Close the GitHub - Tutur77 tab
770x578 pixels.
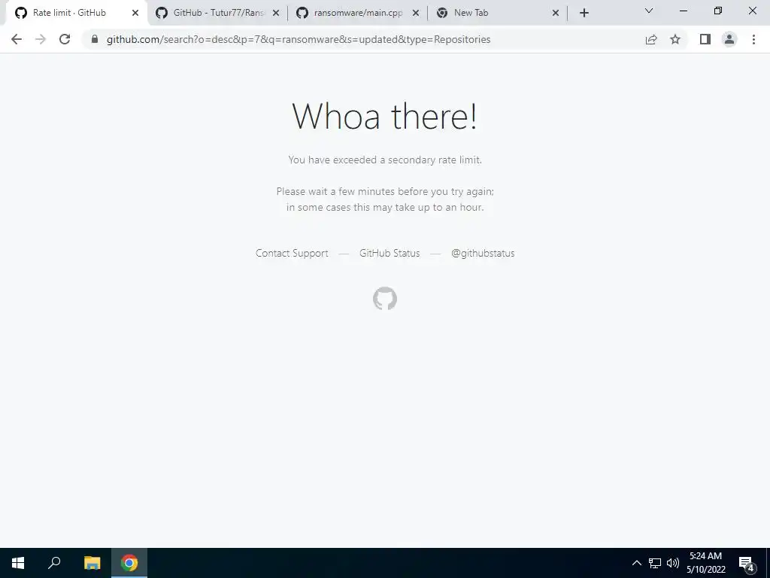pos(276,14)
